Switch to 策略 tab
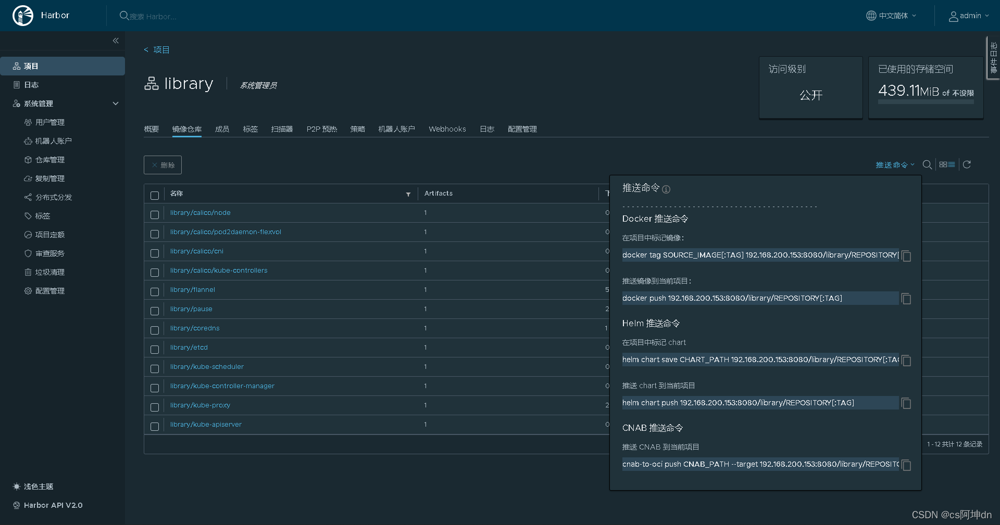This screenshot has width=1000, height=525. [358, 129]
